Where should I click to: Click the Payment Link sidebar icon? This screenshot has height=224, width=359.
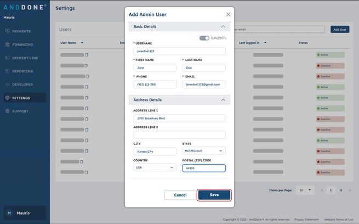7,58
